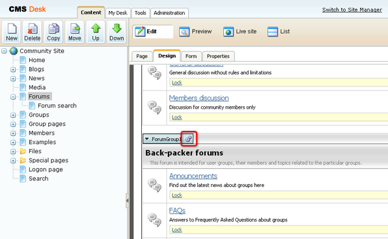The image size is (388, 239).
Task: Click folder icon next to Special pages
Action: point(23,160)
